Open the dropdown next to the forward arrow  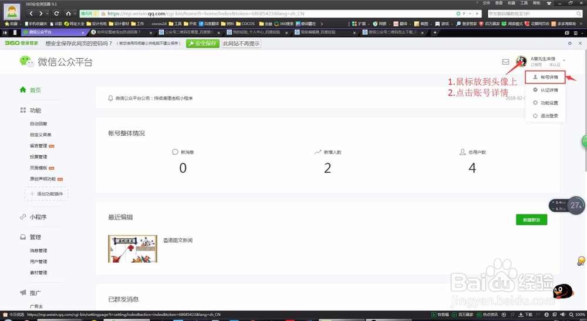(48, 14)
